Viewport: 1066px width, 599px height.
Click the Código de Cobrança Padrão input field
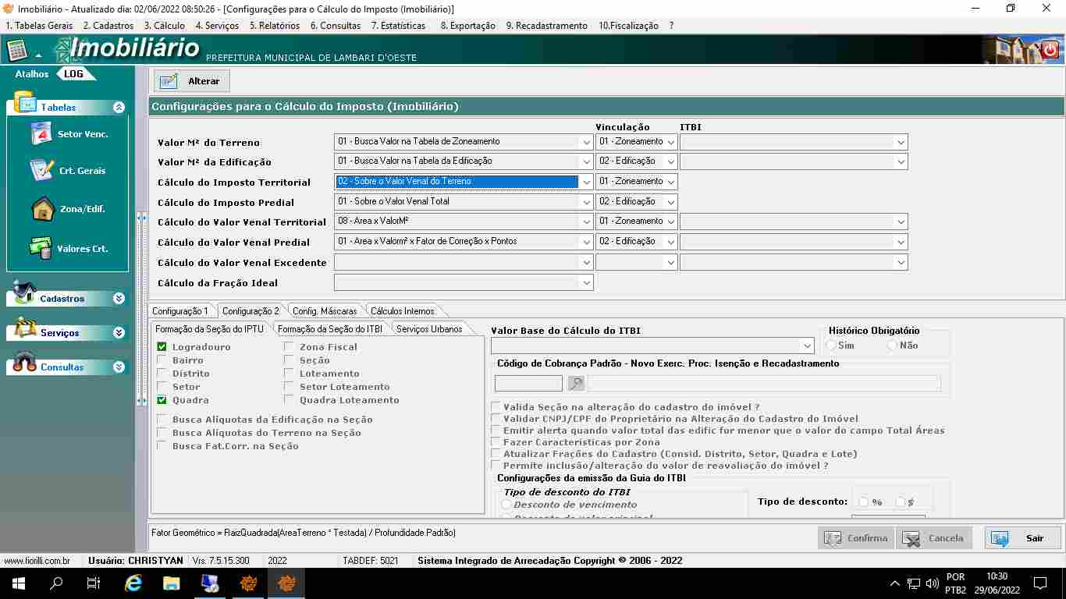(x=528, y=383)
